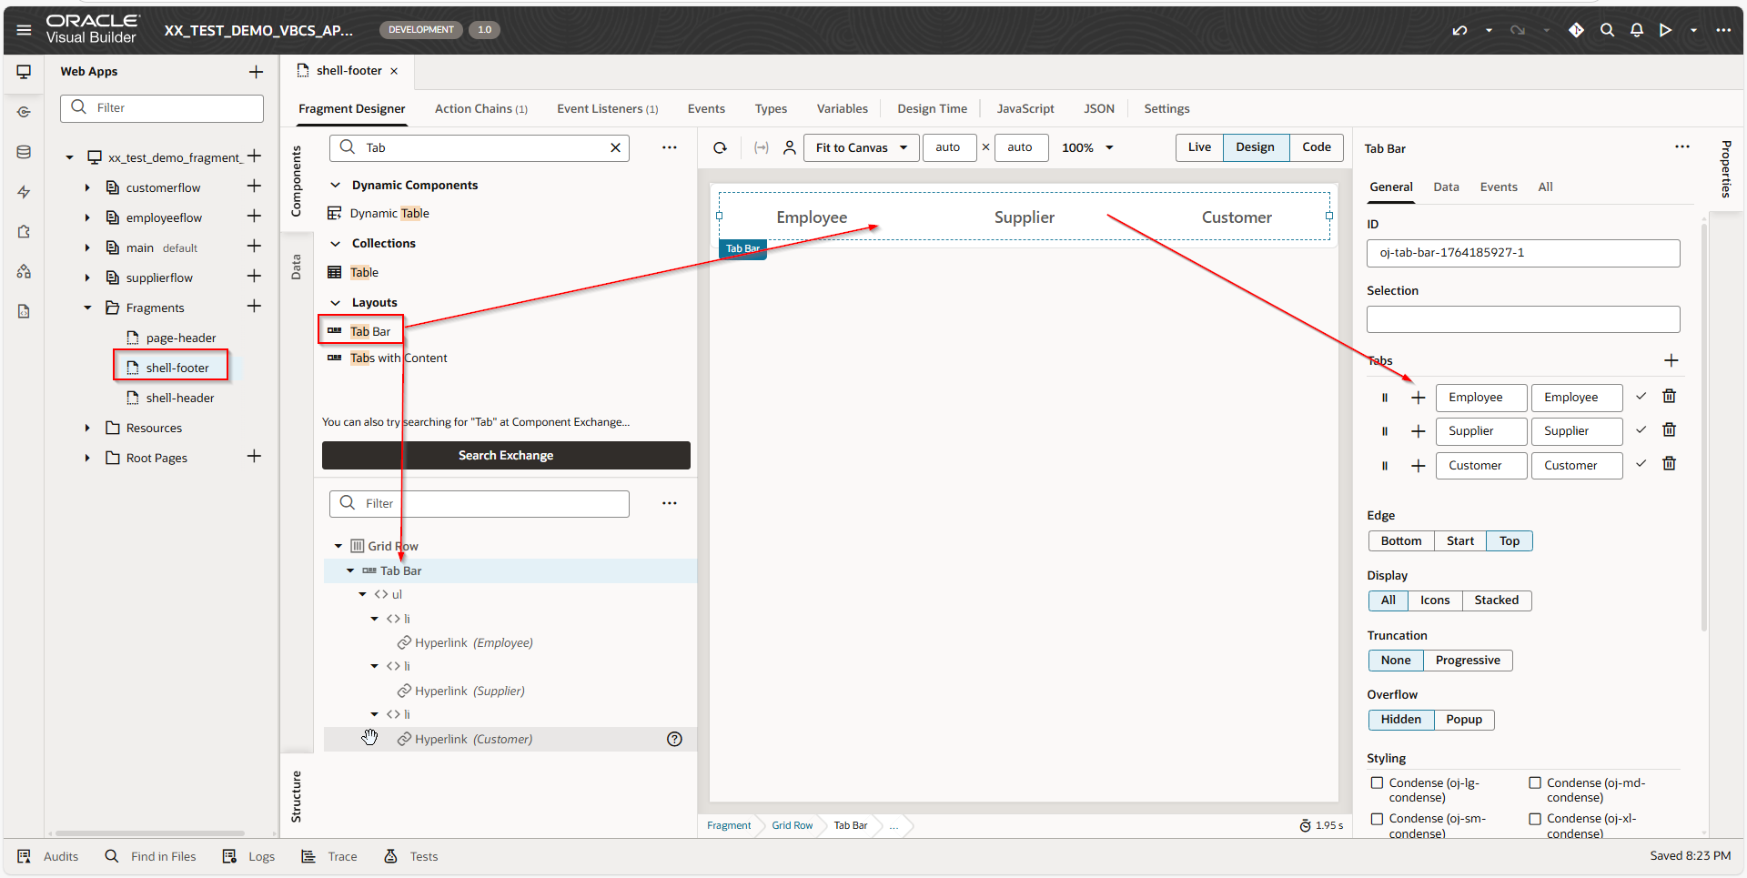
Task: Clear the Tab component search text
Action: click(x=615, y=147)
